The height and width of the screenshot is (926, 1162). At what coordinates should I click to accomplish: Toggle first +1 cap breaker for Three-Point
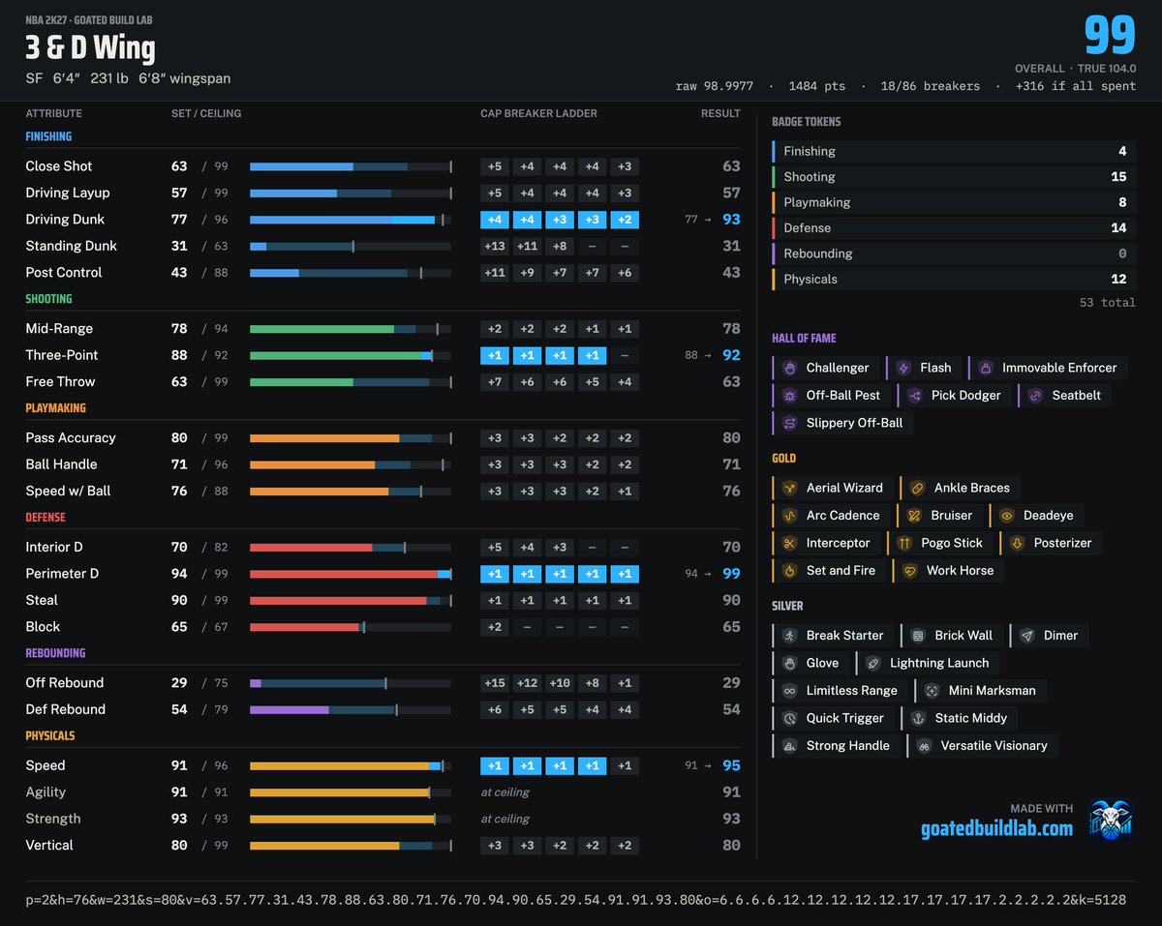[x=495, y=355]
